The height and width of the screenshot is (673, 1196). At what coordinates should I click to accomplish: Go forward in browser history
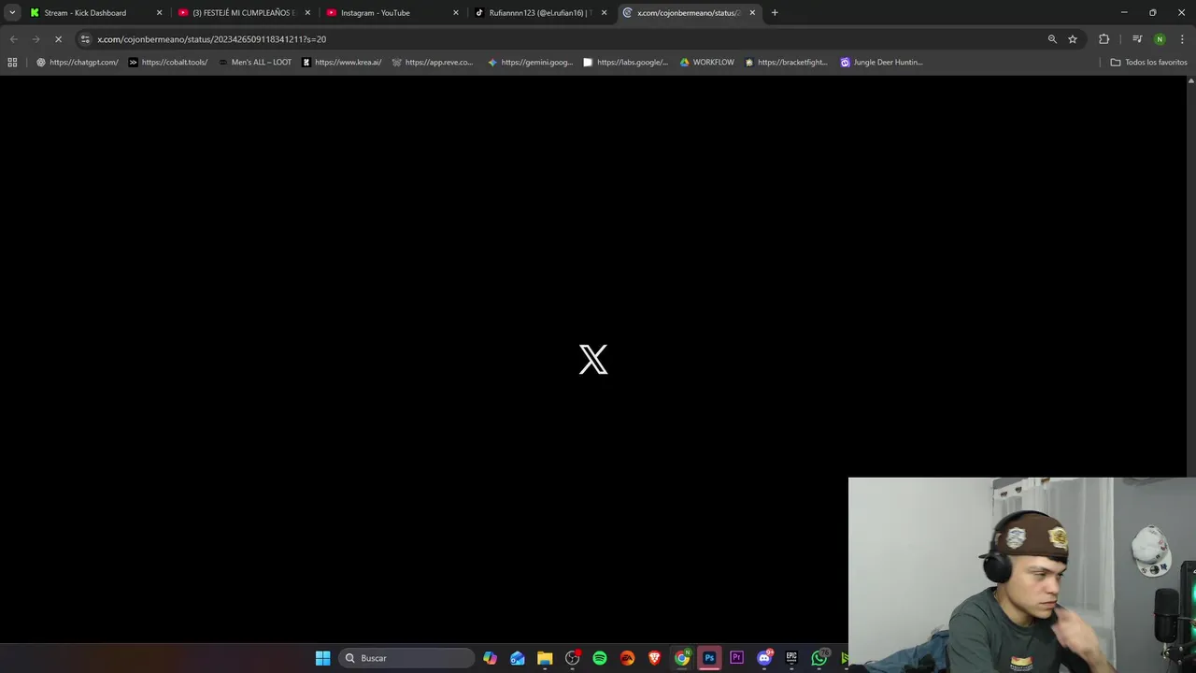coord(36,39)
